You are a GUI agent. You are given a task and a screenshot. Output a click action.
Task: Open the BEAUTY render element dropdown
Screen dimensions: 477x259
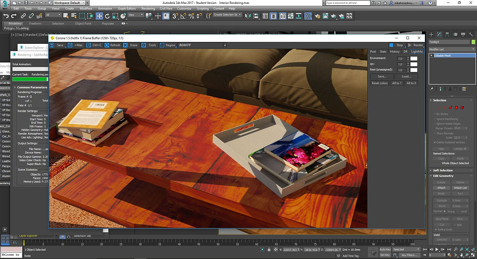pyautogui.click(x=202, y=45)
